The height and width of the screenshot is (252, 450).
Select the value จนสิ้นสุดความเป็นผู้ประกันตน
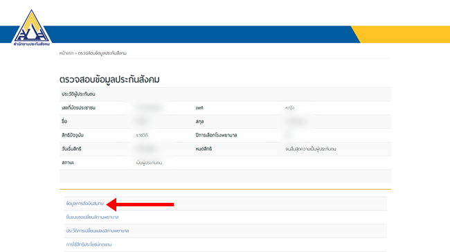[x=311, y=149]
